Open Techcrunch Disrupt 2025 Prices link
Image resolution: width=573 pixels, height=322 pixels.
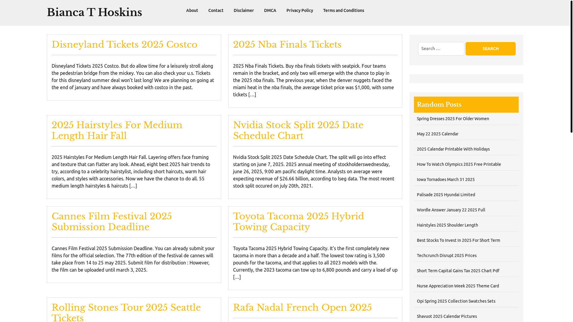pos(446,256)
